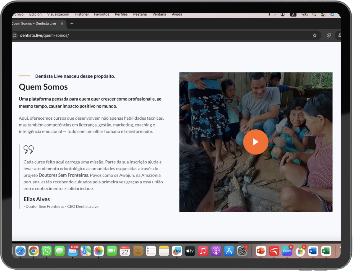The width and height of the screenshot is (354, 271).
Task: Switch to Google Chrome in the dock
Action: tap(34, 251)
